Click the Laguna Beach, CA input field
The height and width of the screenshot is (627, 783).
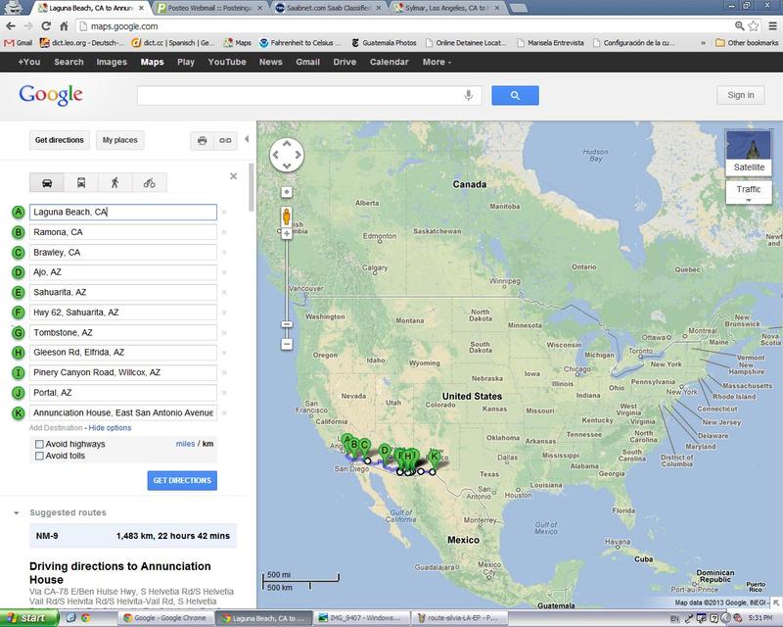[123, 212]
